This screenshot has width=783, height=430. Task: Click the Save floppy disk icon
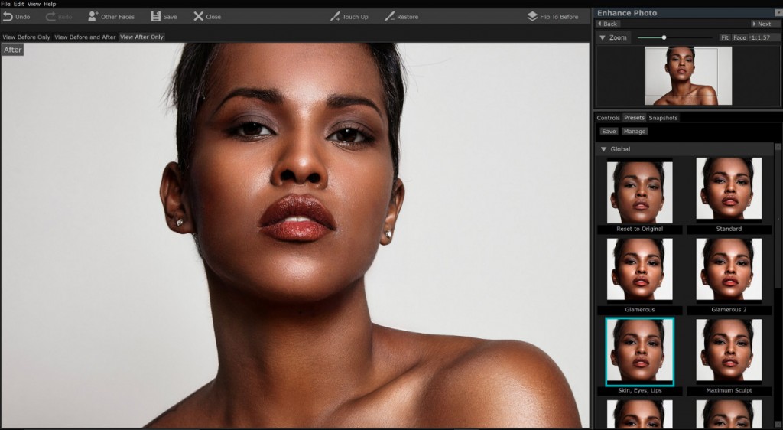coord(156,17)
